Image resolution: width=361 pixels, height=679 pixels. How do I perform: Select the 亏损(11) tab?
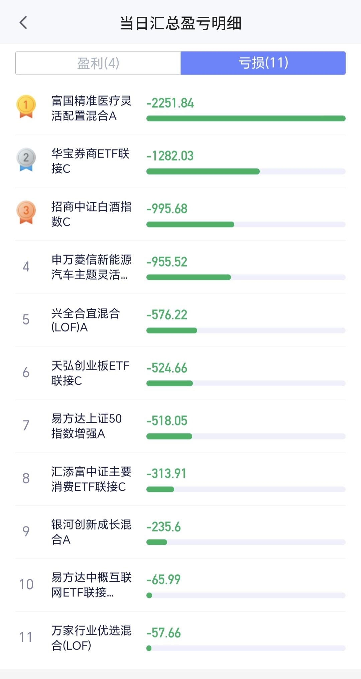pos(263,63)
